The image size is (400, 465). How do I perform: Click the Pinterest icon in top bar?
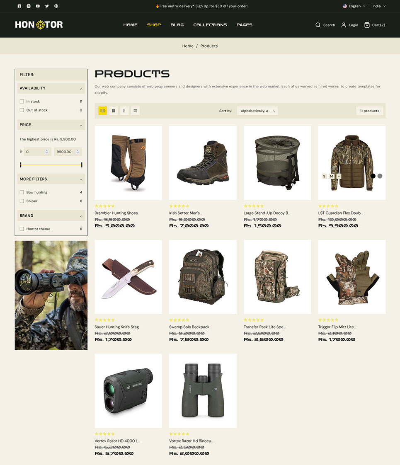[x=56, y=6]
